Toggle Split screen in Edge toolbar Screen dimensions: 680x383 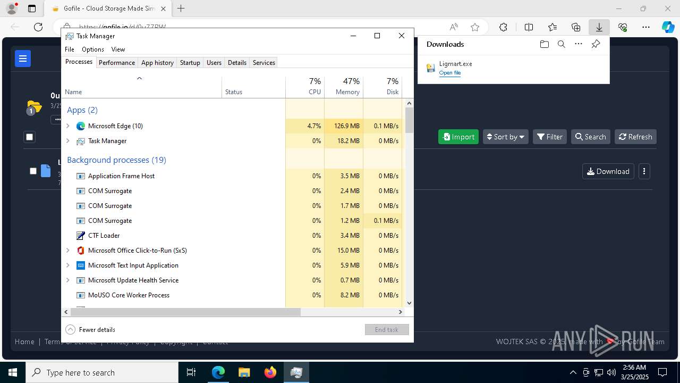(529, 27)
